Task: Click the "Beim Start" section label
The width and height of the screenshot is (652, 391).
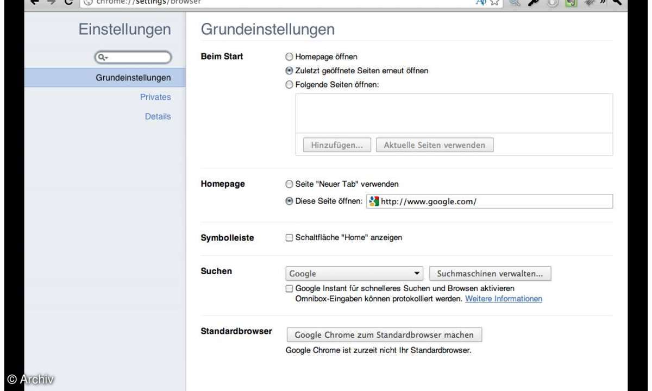Action: coord(222,56)
